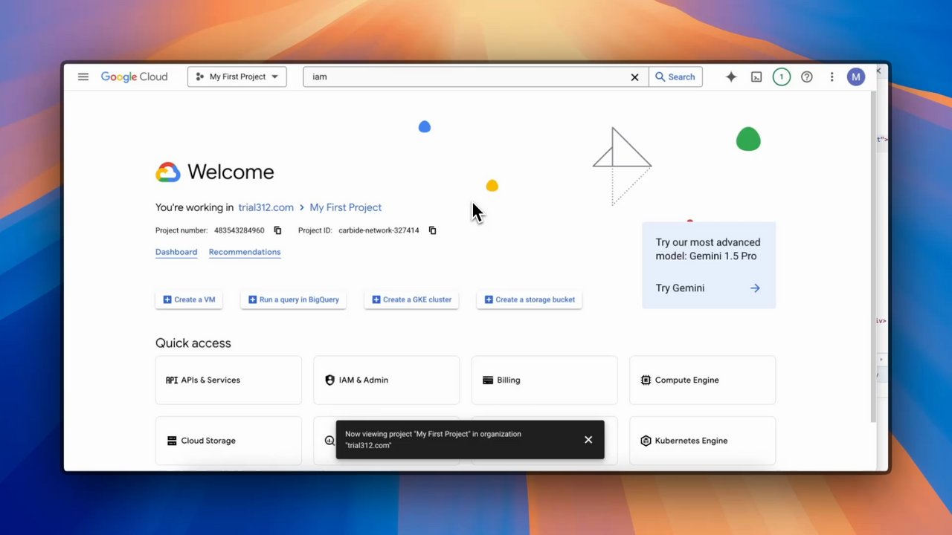
Task: Copy the project ID carbide-network-327414
Action: [x=432, y=230]
